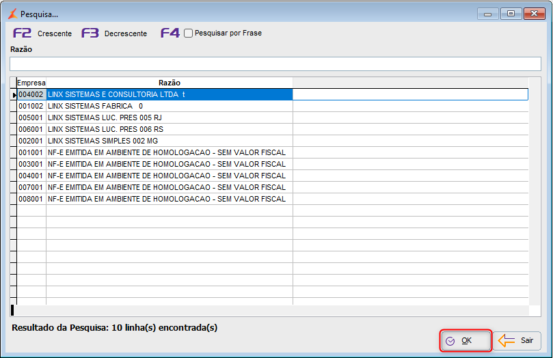Enable the Pesquisar por Frase checkbox

pyautogui.click(x=189, y=33)
